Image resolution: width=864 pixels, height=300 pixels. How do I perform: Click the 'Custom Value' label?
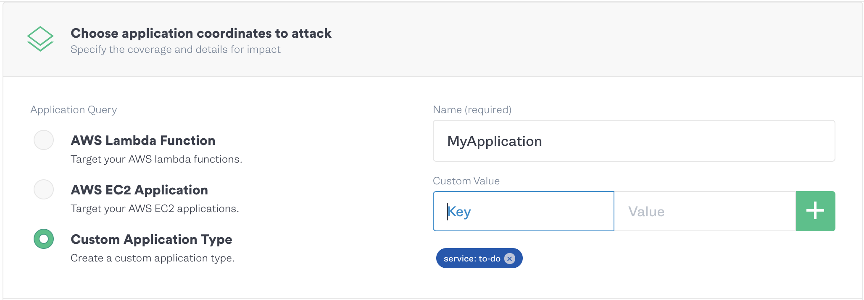[x=466, y=181]
